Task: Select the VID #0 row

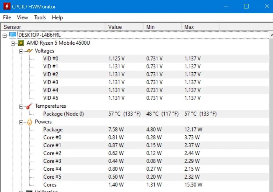Action: tap(156, 59)
